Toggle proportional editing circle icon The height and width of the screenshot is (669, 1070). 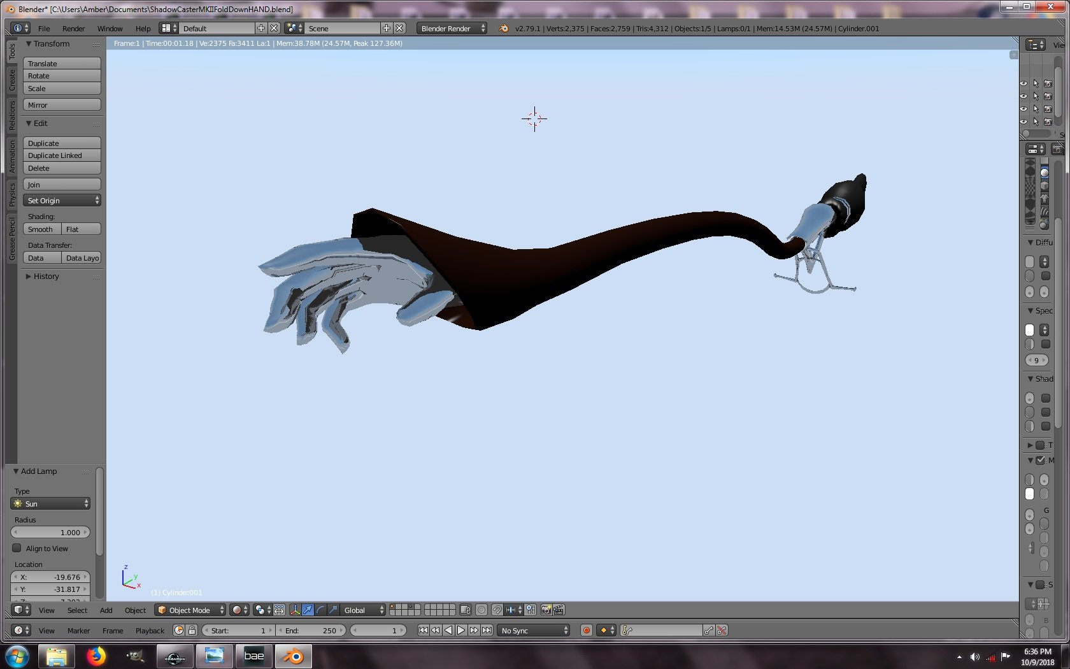(x=481, y=610)
